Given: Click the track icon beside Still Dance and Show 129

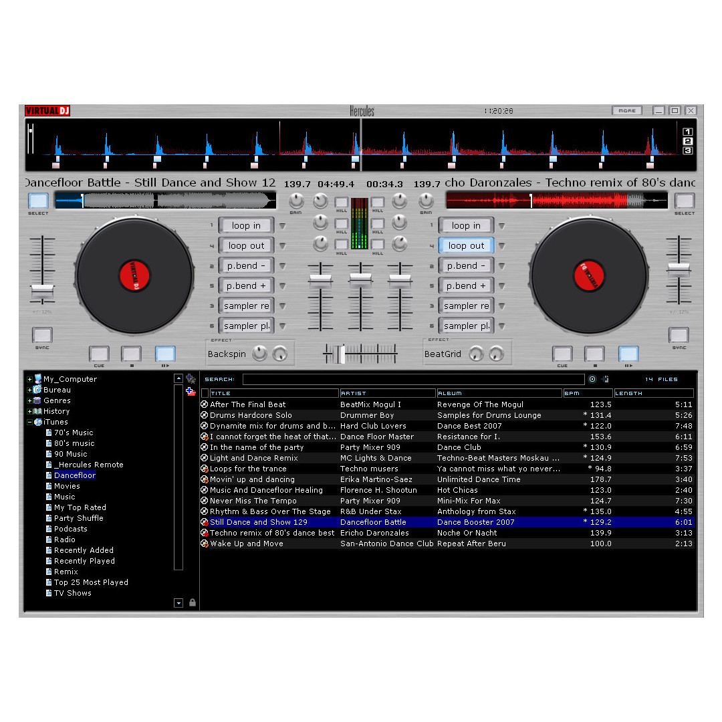Looking at the screenshot, I should tap(205, 521).
